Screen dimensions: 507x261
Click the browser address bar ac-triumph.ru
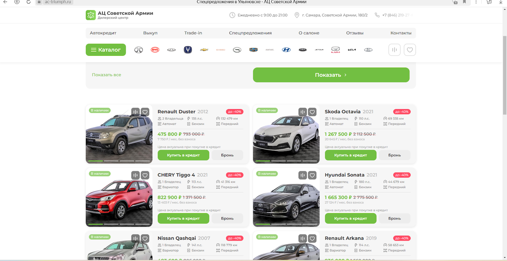tap(58, 2)
